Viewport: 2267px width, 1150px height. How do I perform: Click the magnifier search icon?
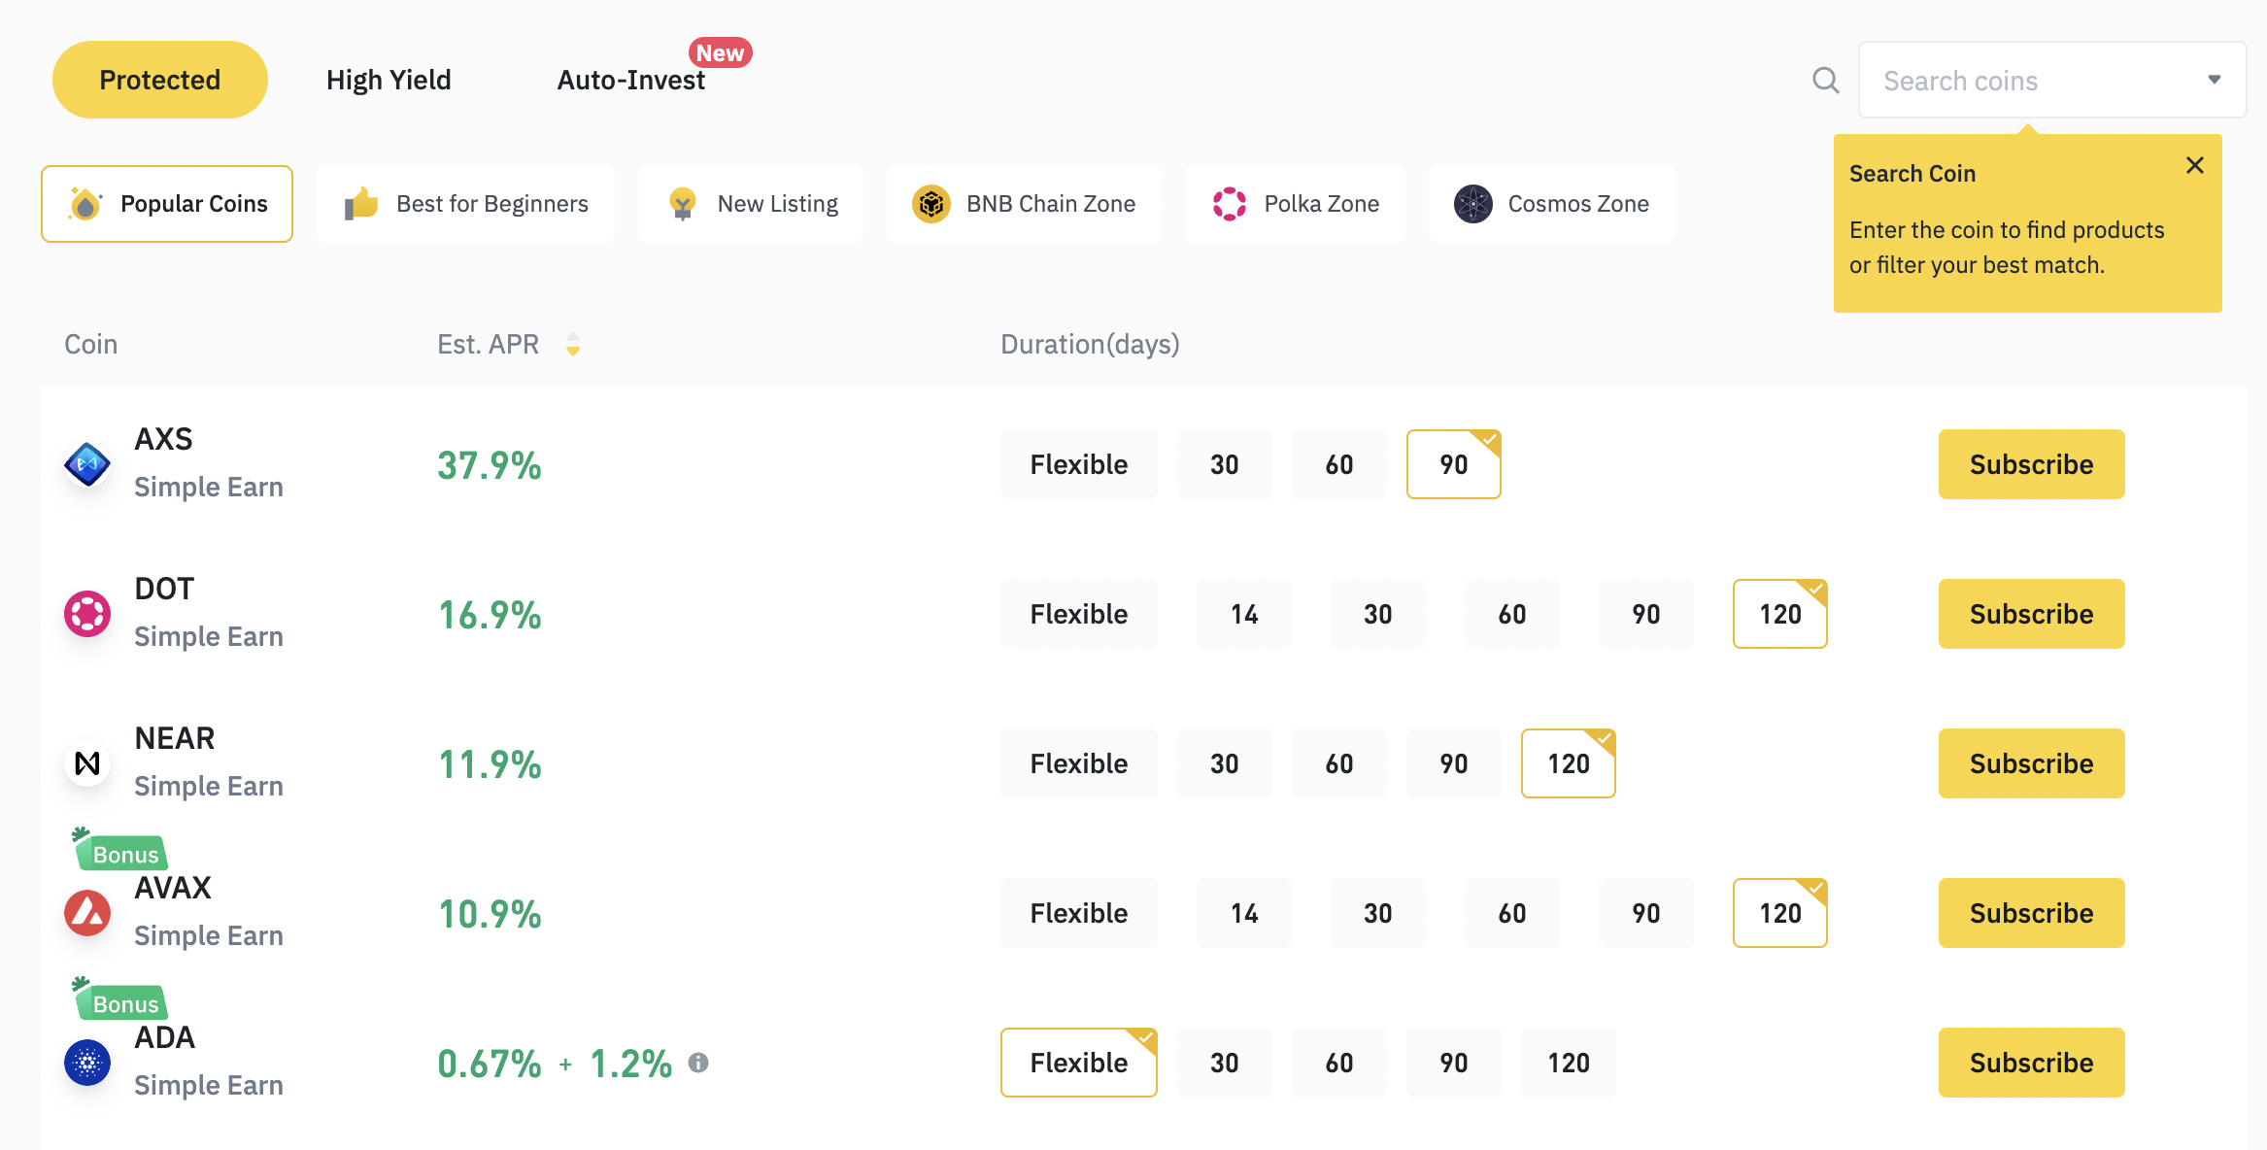click(1826, 80)
